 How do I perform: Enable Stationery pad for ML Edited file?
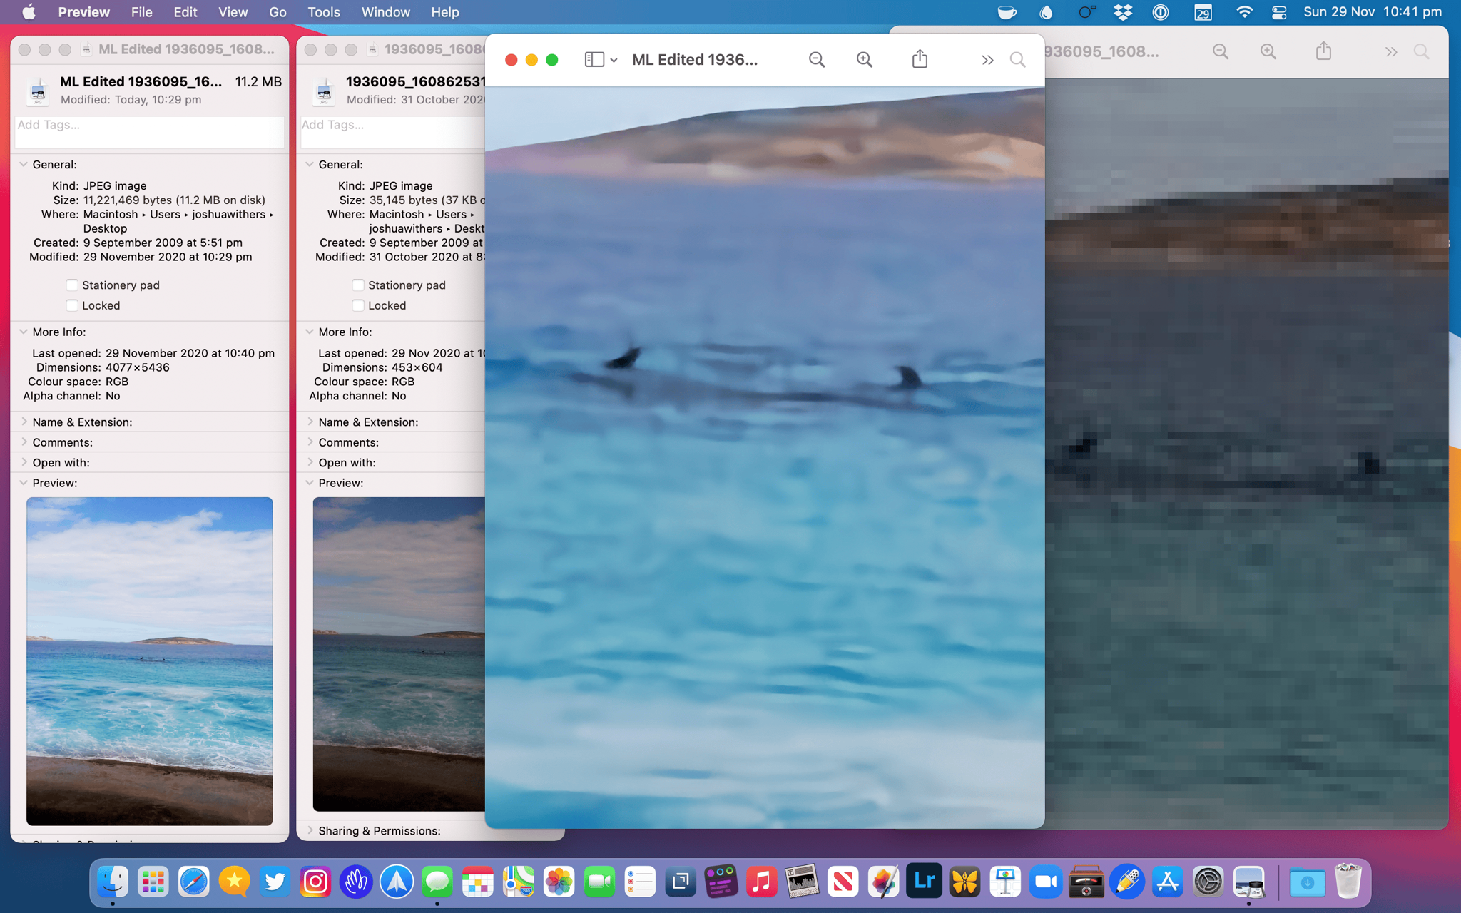coord(72,285)
